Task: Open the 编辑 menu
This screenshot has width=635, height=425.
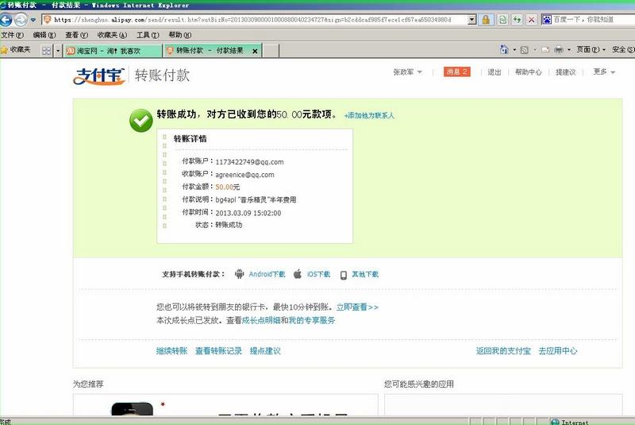Action: click(44, 35)
